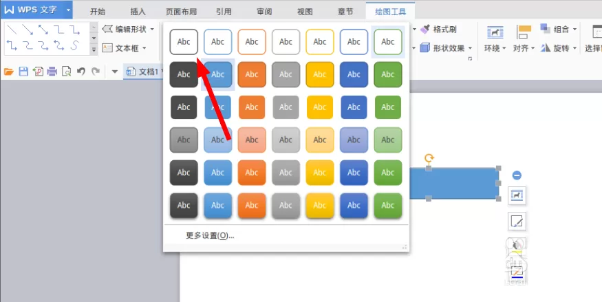Select the freeform S-curve shape
The width and height of the screenshot is (602, 302).
[74, 45]
